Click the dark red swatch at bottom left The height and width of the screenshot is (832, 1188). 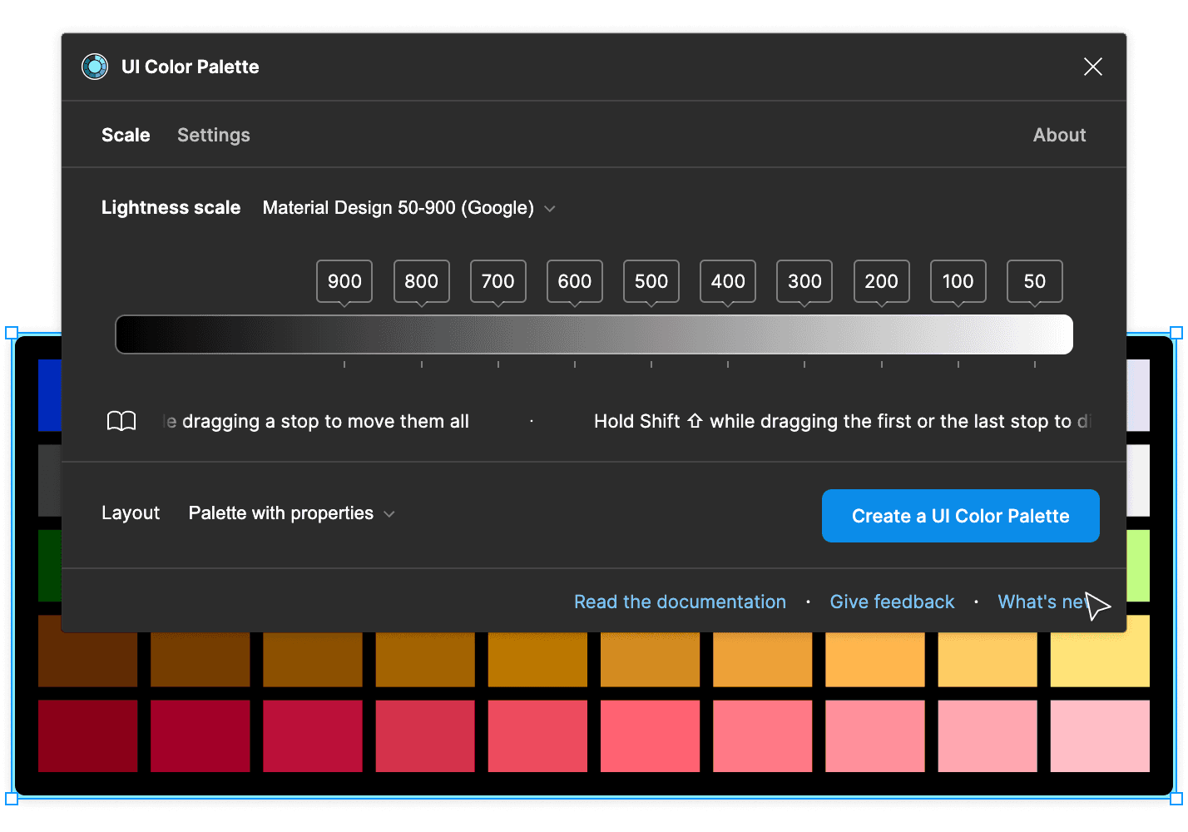tap(87, 735)
